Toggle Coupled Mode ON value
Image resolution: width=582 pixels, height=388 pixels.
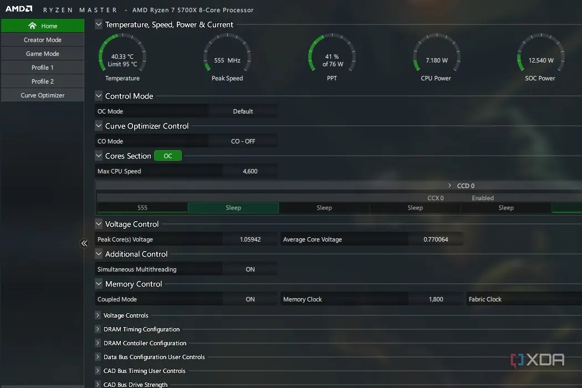coord(250,299)
